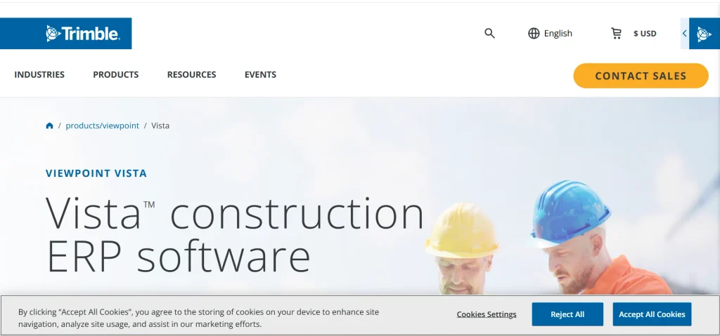This screenshot has height=336, width=720.
Task: Open the $ USD currency selector
Action: click(645, 34)
